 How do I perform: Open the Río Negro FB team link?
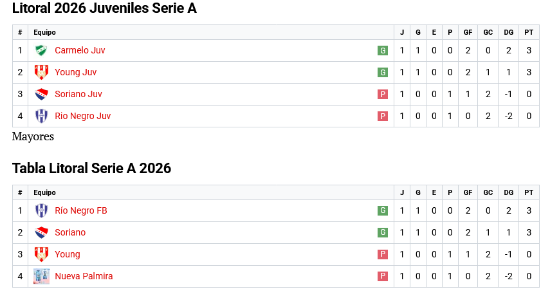tap(80, 210)
